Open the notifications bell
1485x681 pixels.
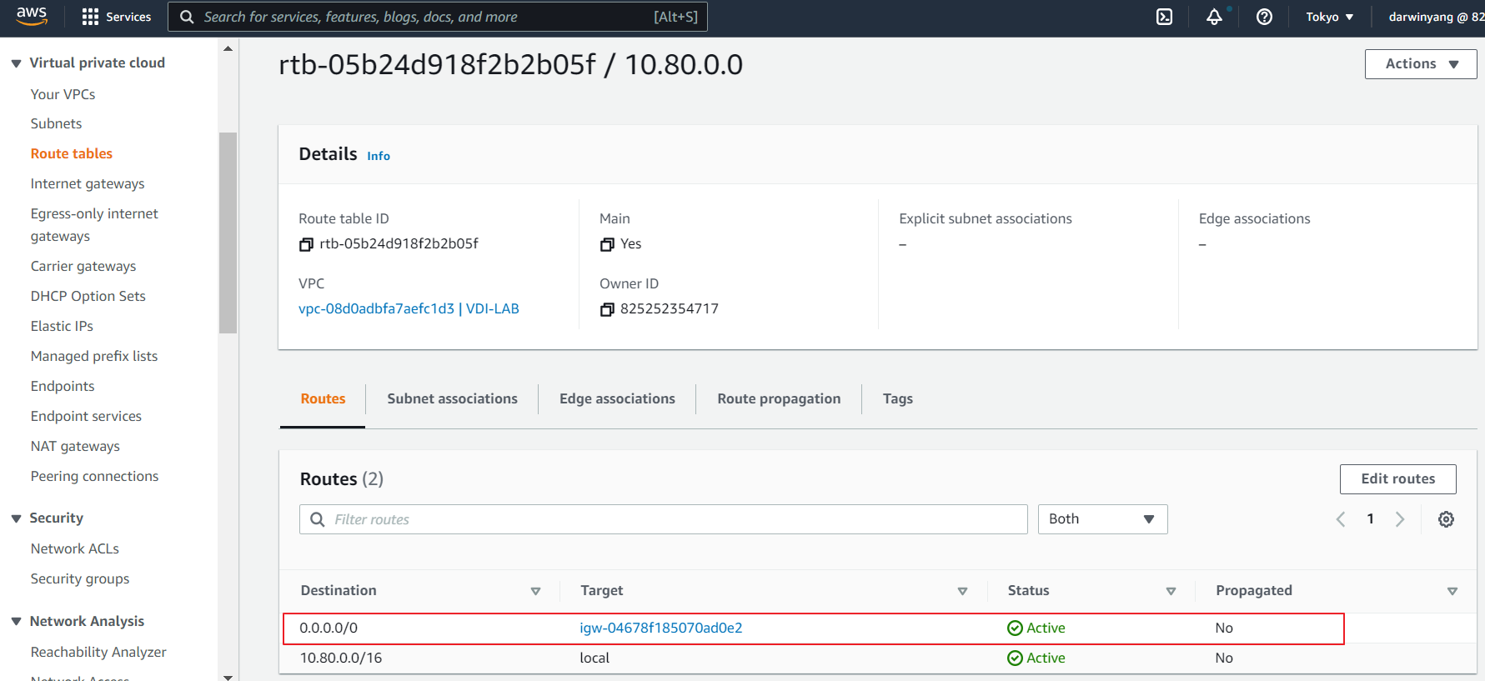point(1214,17)
